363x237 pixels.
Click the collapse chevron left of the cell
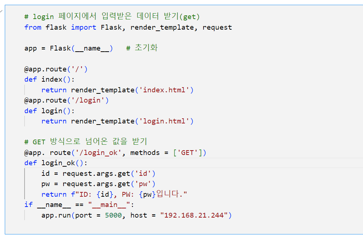1,11
